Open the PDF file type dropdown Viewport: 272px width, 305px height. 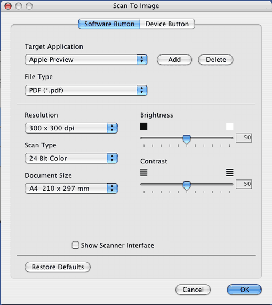(x=86, y=90)
